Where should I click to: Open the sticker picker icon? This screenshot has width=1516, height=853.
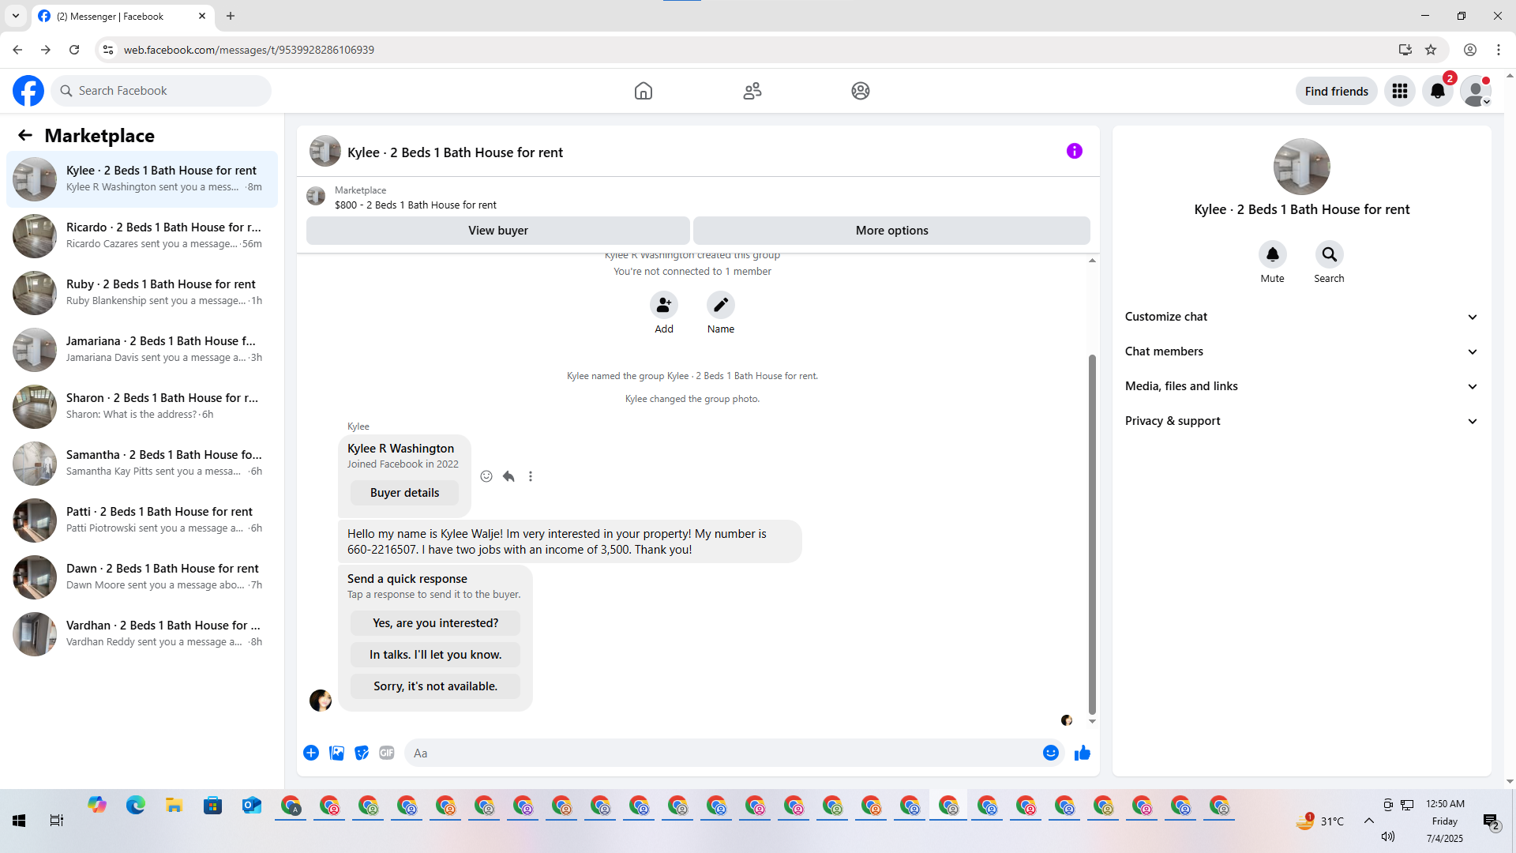(362, 753)
